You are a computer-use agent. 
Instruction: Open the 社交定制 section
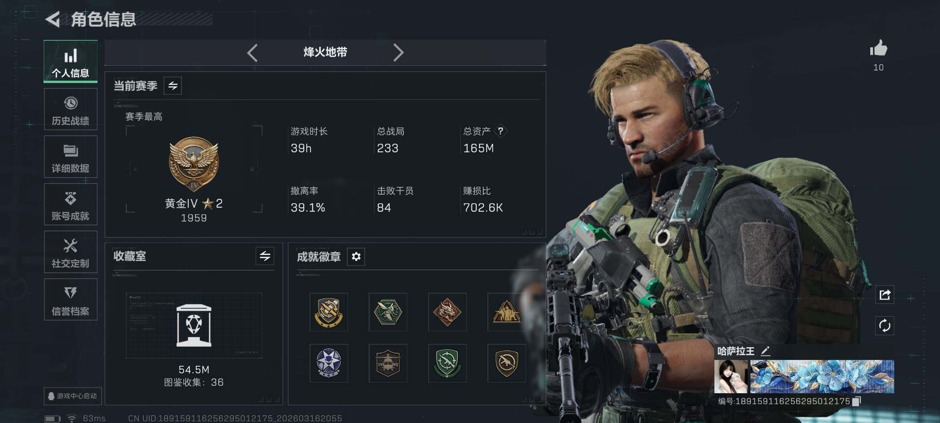pos(70,252)
